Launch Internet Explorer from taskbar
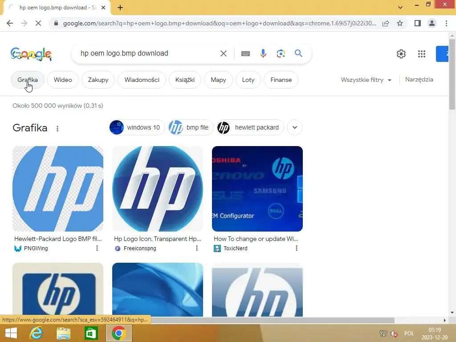The height and width of the screenshot is (342, 456). (x=36, y=333)
